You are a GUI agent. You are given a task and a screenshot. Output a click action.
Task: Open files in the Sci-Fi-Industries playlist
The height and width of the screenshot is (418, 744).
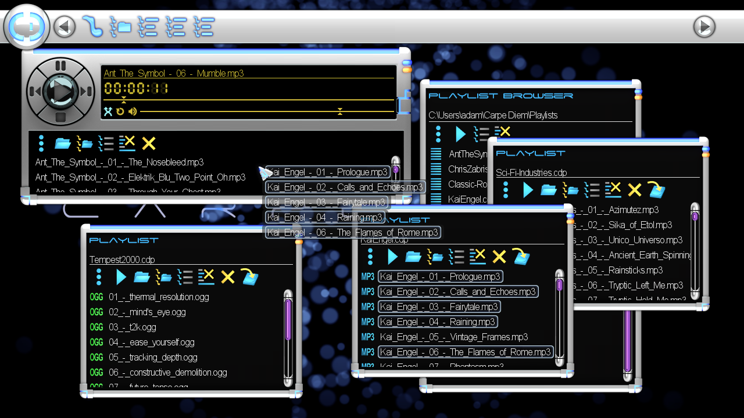click(x=549, y=190)
